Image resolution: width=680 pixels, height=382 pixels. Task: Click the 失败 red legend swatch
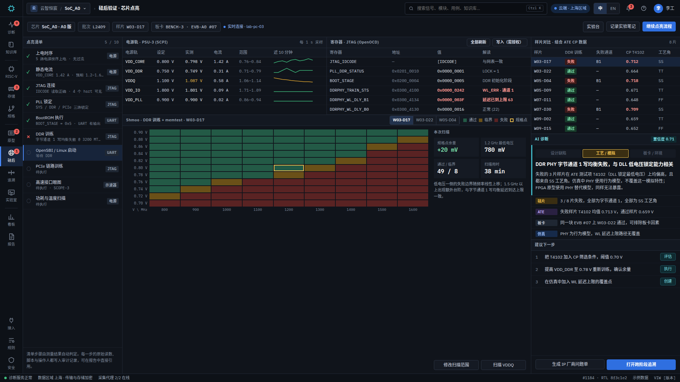tap(496, 120)
